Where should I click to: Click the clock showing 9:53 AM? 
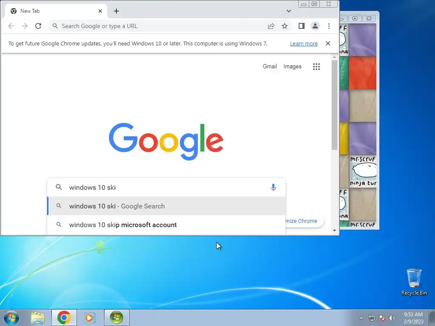tap(413, 318)
